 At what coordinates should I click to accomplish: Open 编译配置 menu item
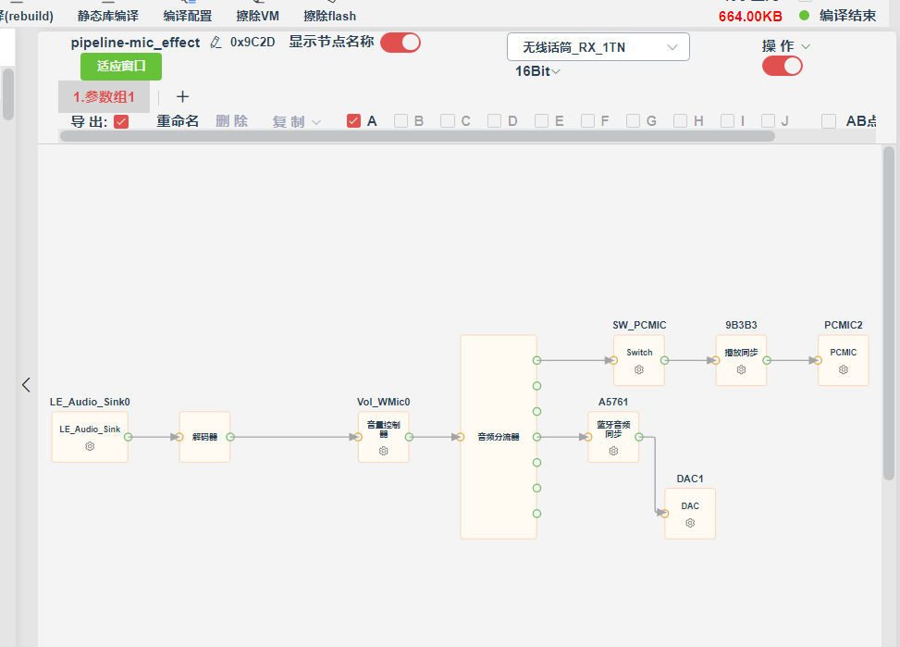[187, 16]
